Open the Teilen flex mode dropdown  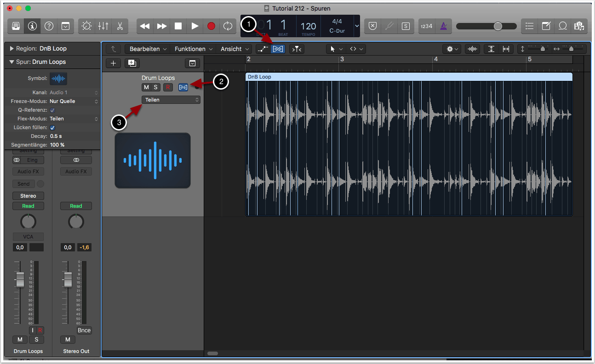pyautogui.click(x=171, y=100)
